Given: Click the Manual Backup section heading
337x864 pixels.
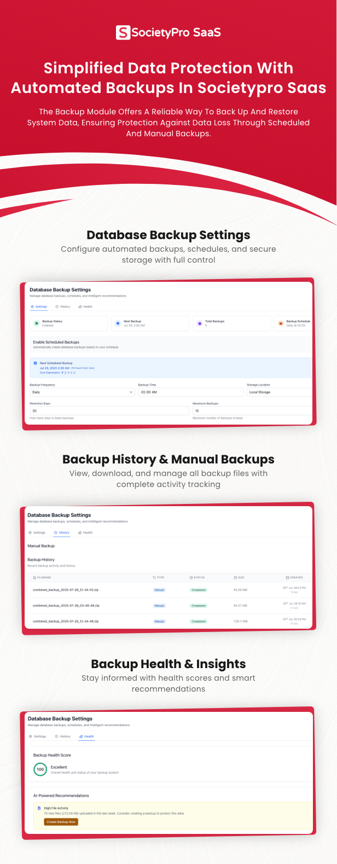Looking at the screenshot, I should pos(41,546).
